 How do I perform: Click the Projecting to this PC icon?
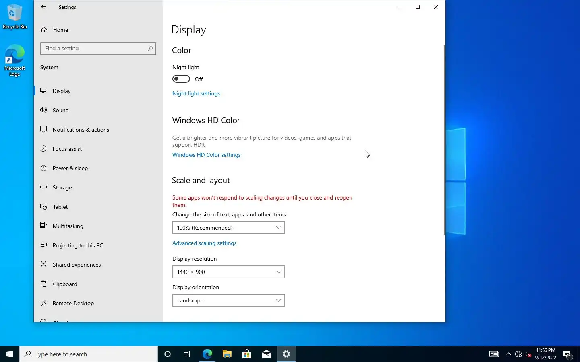pos(43,245)
